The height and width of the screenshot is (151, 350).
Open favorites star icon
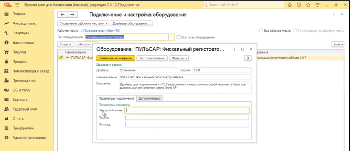[308, 5]
